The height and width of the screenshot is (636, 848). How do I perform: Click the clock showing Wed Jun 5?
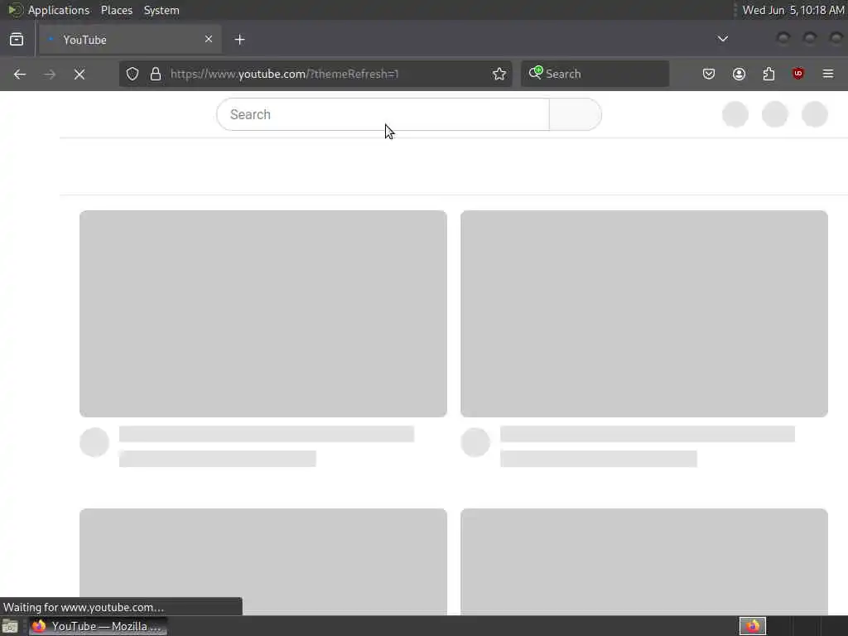[x=793, y=10]
